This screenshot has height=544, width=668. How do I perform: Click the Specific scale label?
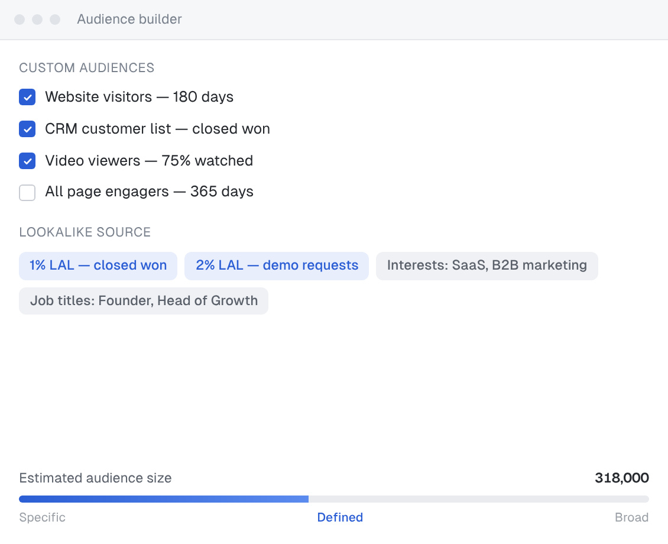pyautogui.click(x=42, y=517)
